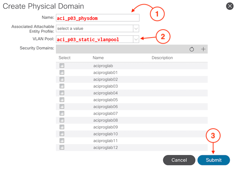The image size is (237, 169).
Task: Click the Name input field
Action: [x=98, y=18]
